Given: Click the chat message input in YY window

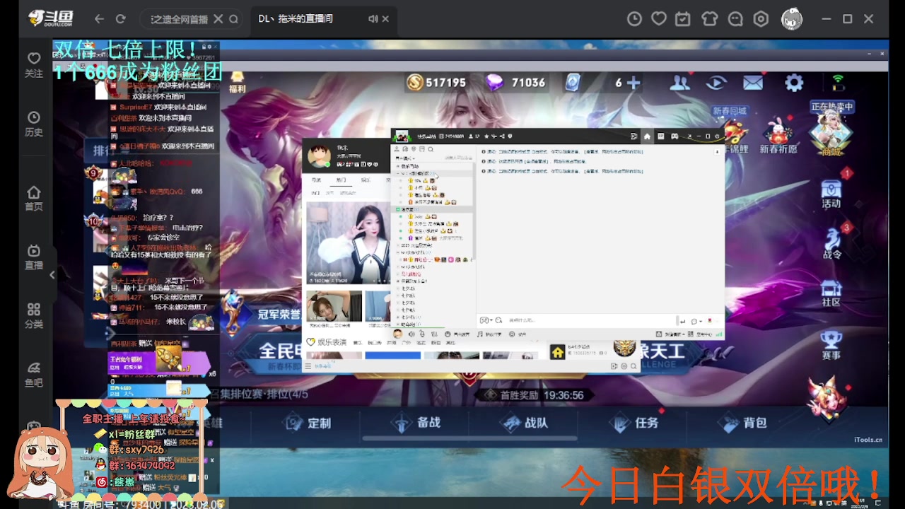Looking at the screenshot, I should click(590, 320).
